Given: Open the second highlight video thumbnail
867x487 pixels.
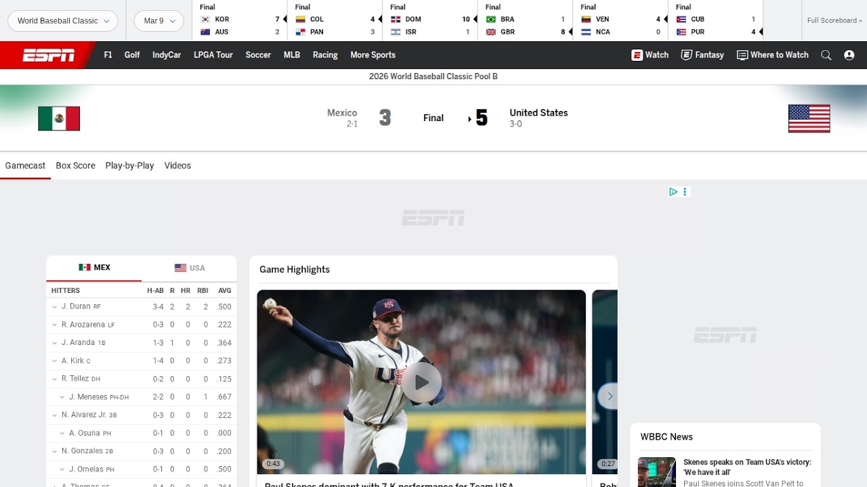Looking at the screenshot, I should (605, 382).
